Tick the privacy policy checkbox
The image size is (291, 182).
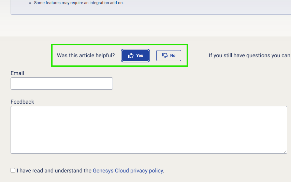13,170
